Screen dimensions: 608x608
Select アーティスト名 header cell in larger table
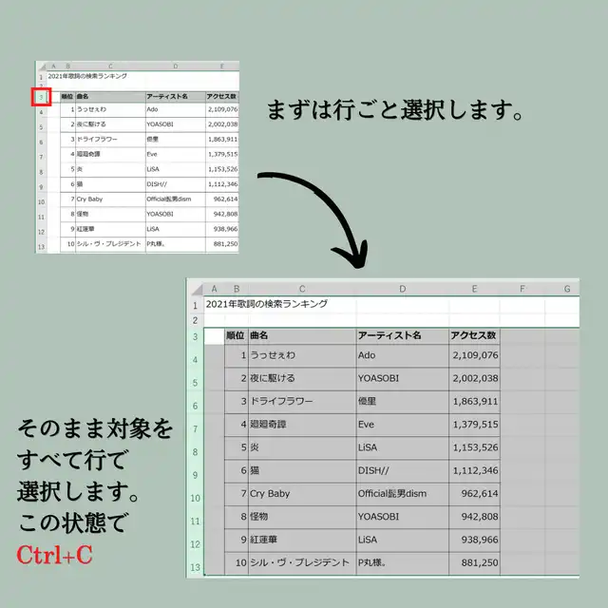(x=402, y=335)
